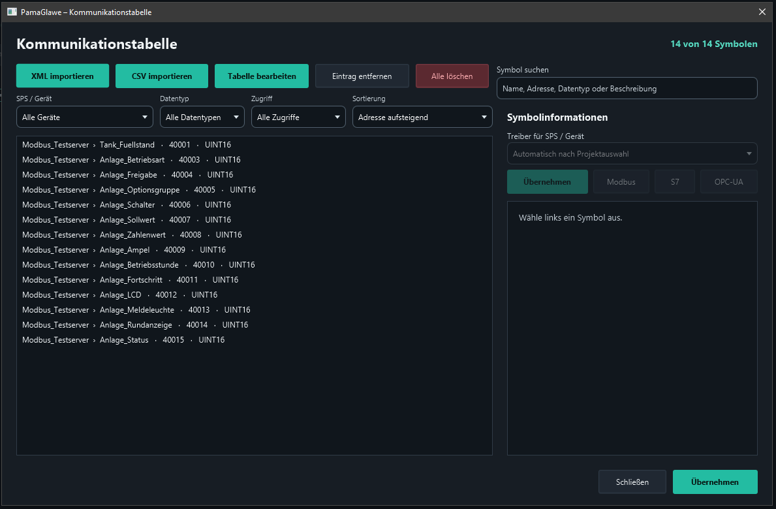Click the Symbolinformationen heading
Screen dimensions: 776x509
pyautogui.click(x=557, y=117)
